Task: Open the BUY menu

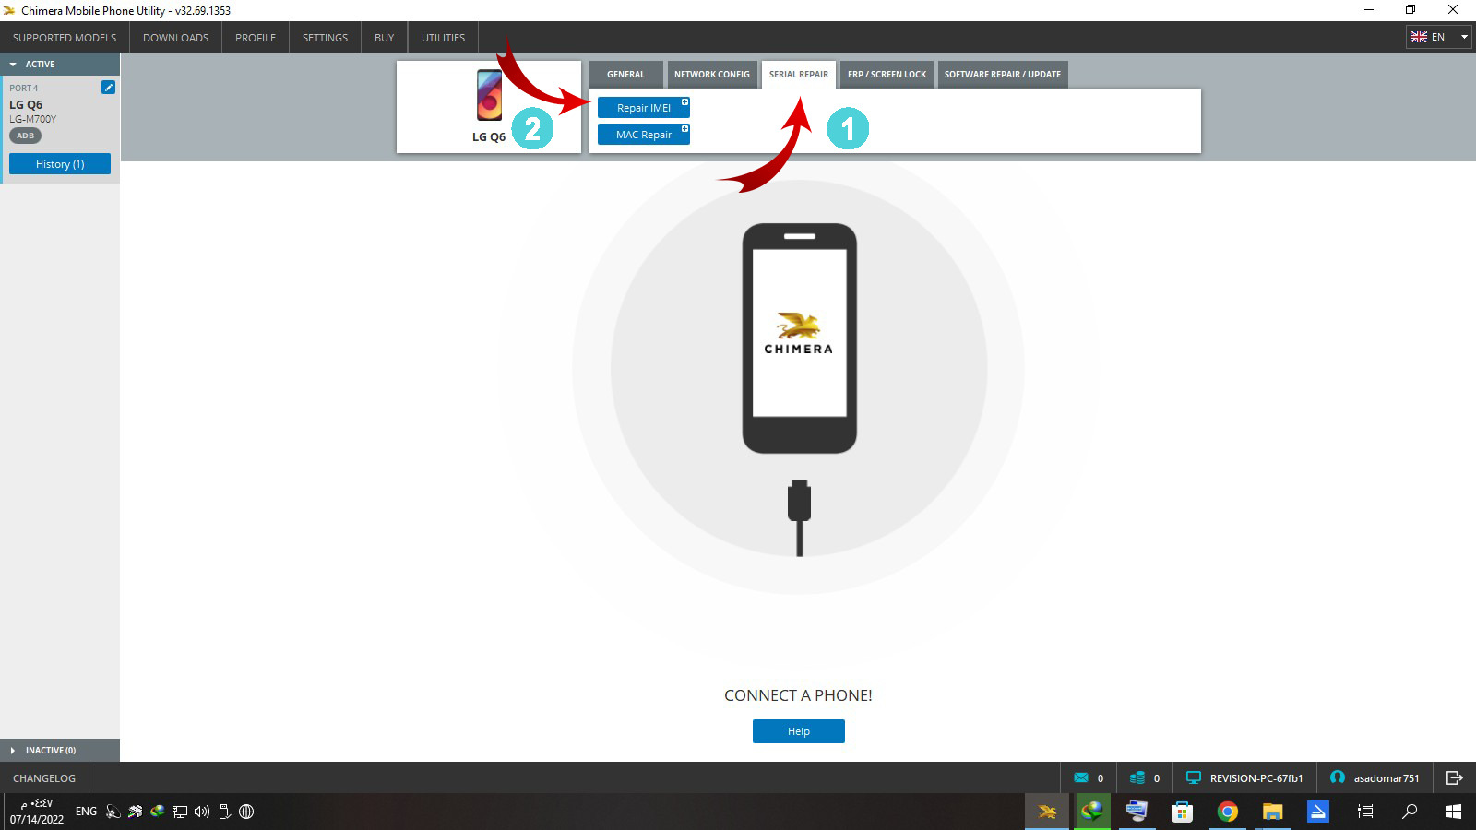Action: pyautogui.click(x=384, y=38)
